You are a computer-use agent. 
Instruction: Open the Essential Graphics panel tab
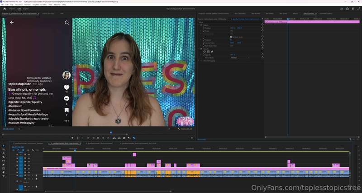coord(326,14)
